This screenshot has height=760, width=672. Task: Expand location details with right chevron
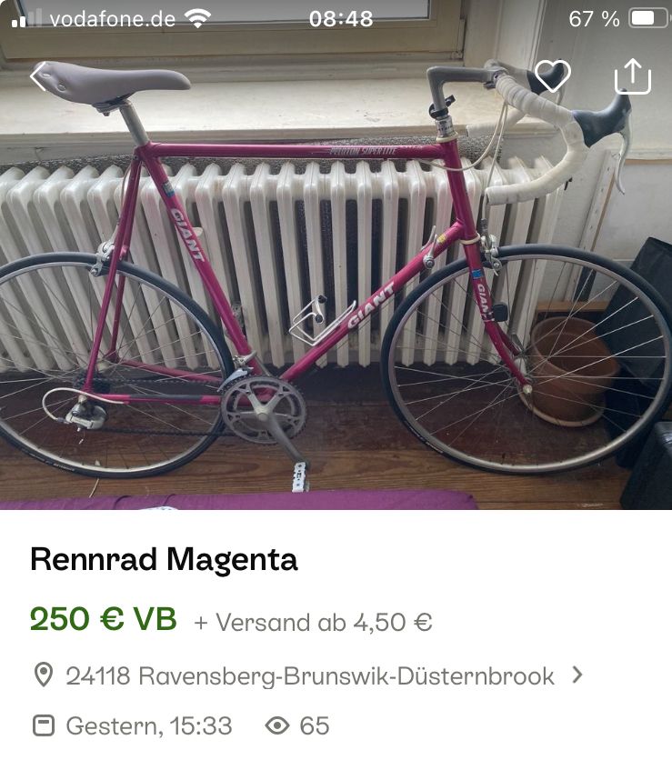pyautogui.click(x=577, y=675)
